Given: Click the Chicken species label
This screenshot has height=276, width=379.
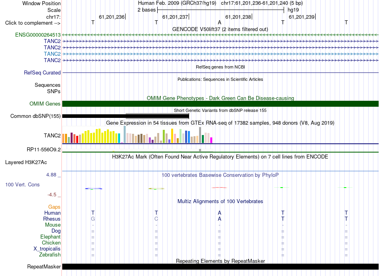Looking at the screenshot, I should [x=51, y=243].
